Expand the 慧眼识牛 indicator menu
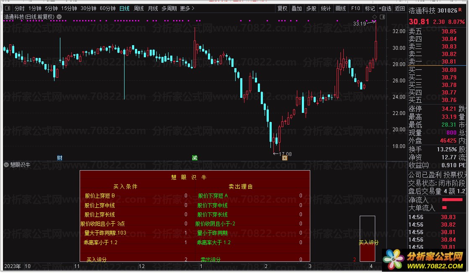Image resolution: width=470 pixels, height=273 pixels. [6, 165]
